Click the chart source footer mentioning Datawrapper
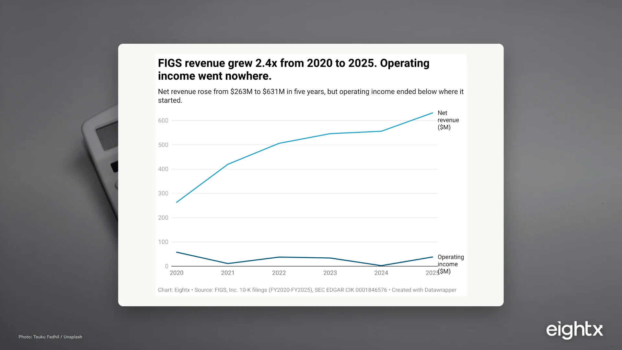Viewport: 622px width, 350px height. 307,290
